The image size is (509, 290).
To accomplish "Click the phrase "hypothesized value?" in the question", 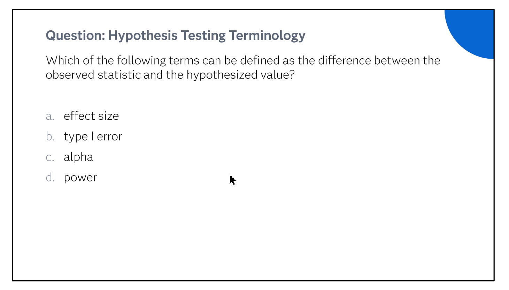I will point(241,75).
